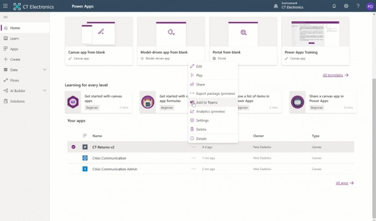376x221 pixels.
Task: Click Power Apps title in header
Action: pyautogui.click(x=83, y=6)
